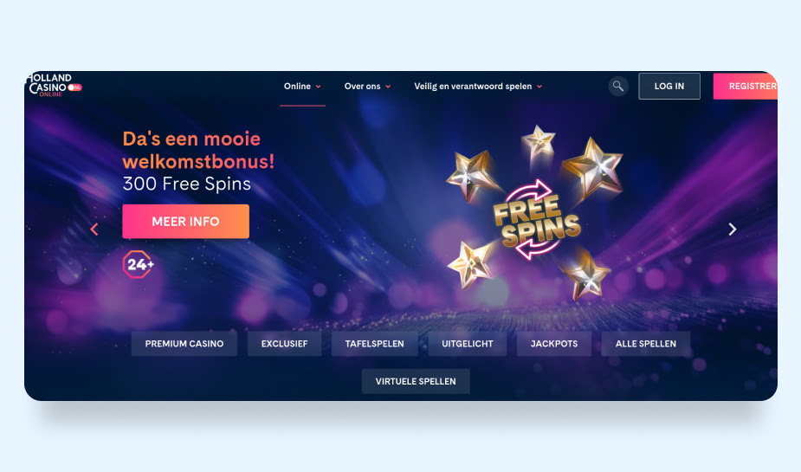Image resolution: width=801 pixels, height=472 pixels.
Task: Go to previous slide with left arrow
Action: [x=94, y=230]
